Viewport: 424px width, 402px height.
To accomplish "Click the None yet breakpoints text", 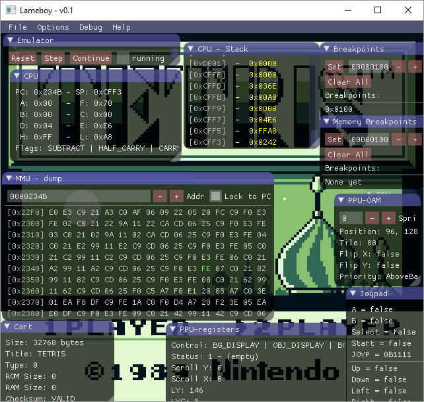I will tap(343, 182).
